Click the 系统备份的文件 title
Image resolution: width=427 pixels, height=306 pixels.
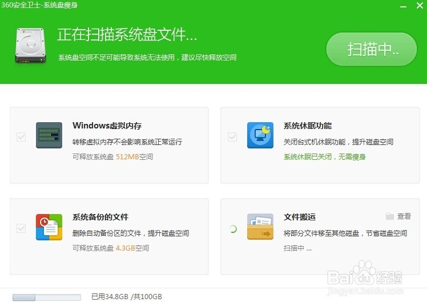pyautogui.click(x=100, y=217)
